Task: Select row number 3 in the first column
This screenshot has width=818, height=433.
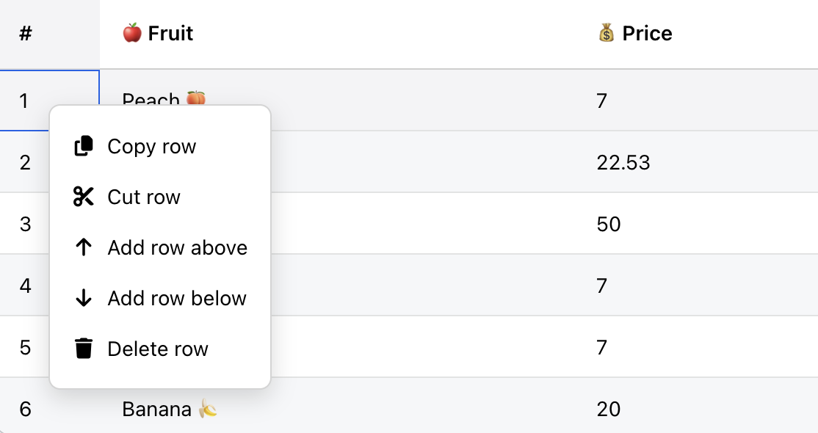Action: tap(26, 225)
